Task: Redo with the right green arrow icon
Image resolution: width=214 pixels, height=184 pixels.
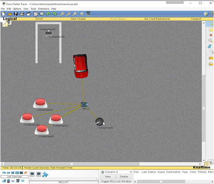Action: 55,14
